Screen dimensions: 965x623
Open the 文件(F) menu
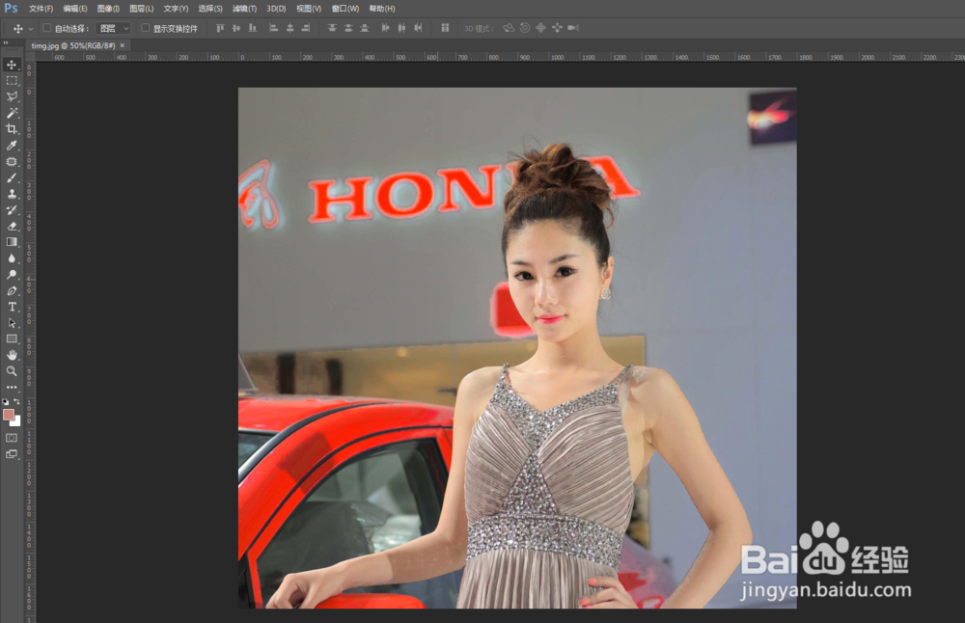click(41, 9)
